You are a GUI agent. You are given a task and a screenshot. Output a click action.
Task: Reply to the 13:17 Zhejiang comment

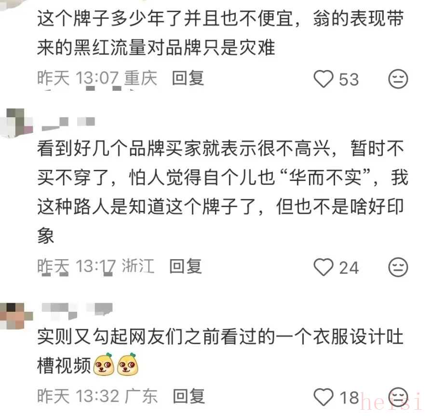tap(186, 266)
